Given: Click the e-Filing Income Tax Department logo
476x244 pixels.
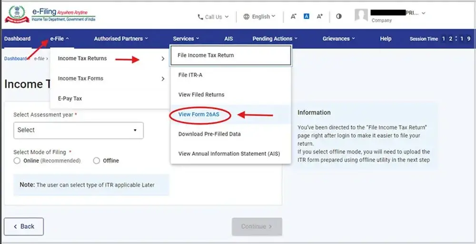Looking at the screenshot, I should [50, 15].
